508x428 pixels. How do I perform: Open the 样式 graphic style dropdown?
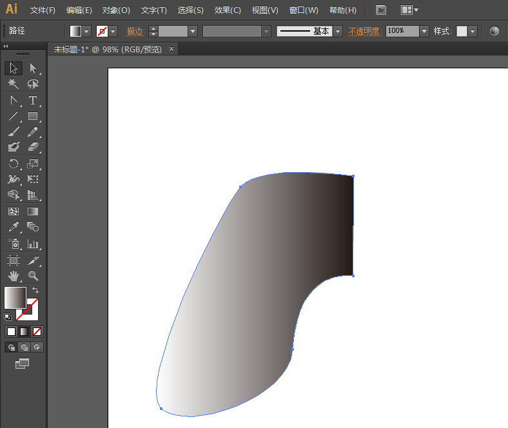[x=473, y=31]
